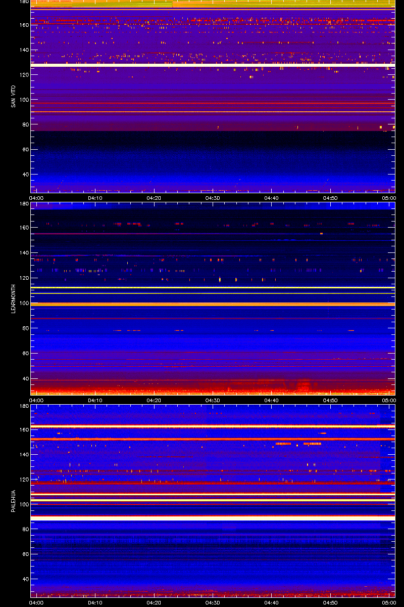Viewport: 404px width, 607px height.
Task: Choose the 04:40 time label under Palehua
Action: click(x=272, y=602)
